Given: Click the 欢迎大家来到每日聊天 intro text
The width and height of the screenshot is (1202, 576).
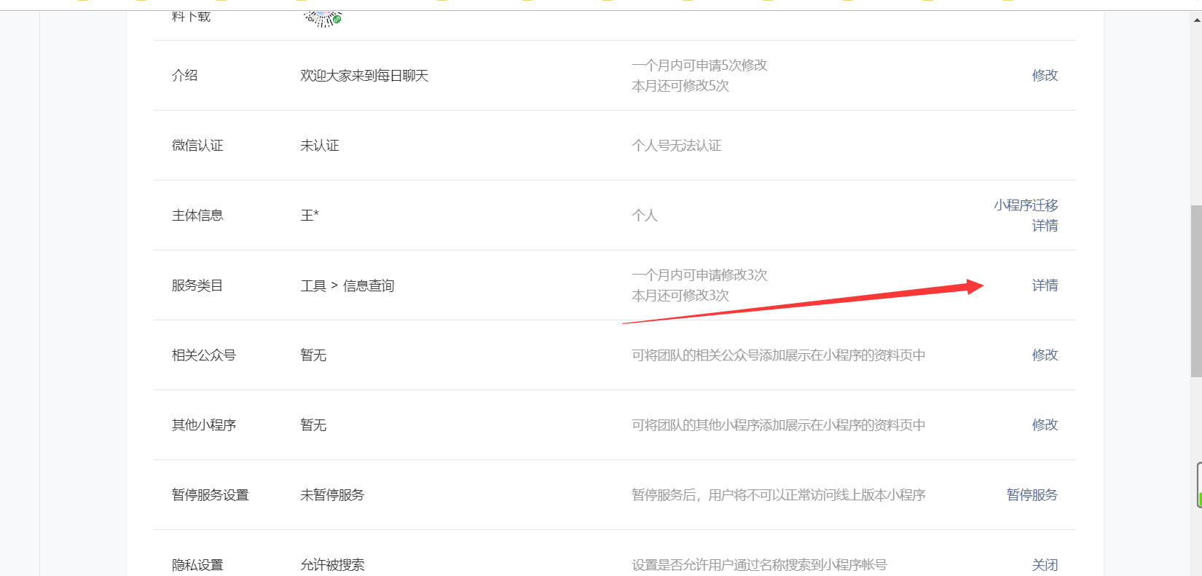Looking at the screenshot, I should [364, 76].
